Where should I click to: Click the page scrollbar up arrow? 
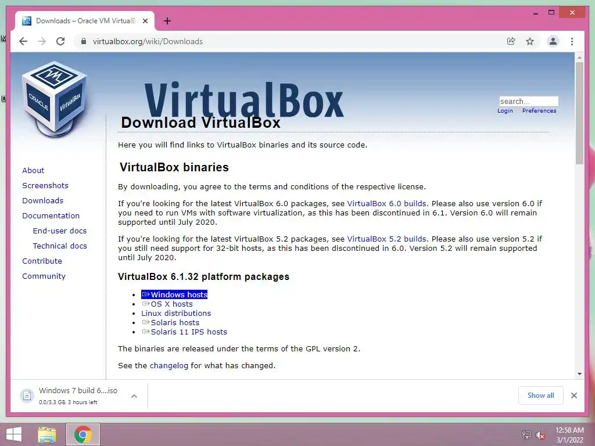[579, 57]
